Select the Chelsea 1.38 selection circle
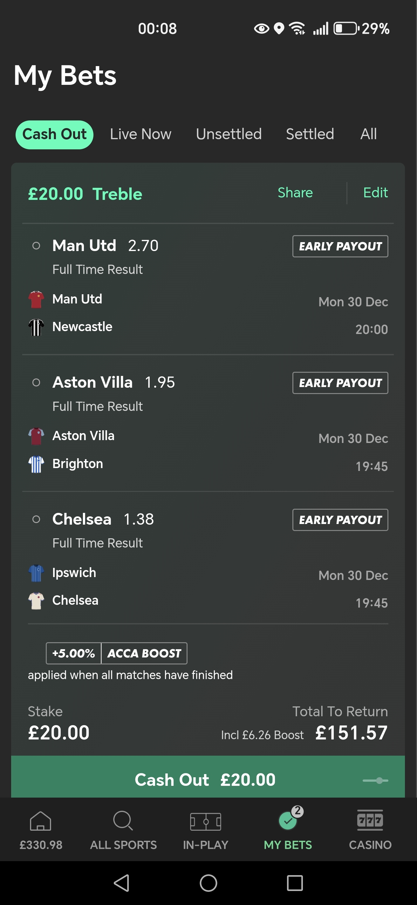 (x=36, y=519)
